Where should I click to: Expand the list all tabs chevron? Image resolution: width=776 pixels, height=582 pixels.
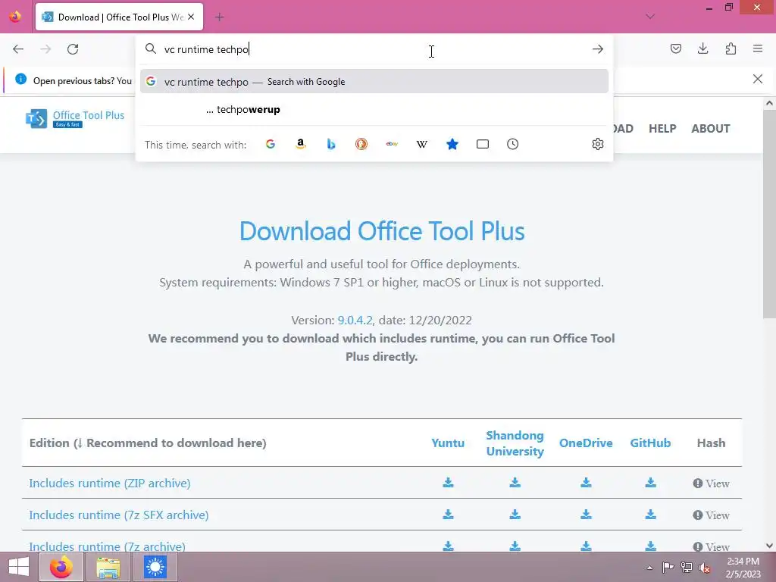pyautogui.click(x=649, y=17)
